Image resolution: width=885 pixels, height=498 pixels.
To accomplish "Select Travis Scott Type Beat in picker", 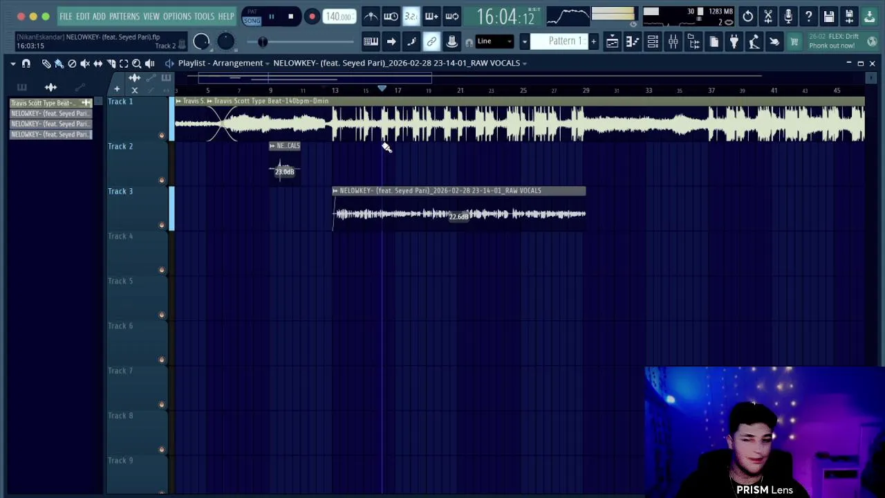I will point(50,103).
